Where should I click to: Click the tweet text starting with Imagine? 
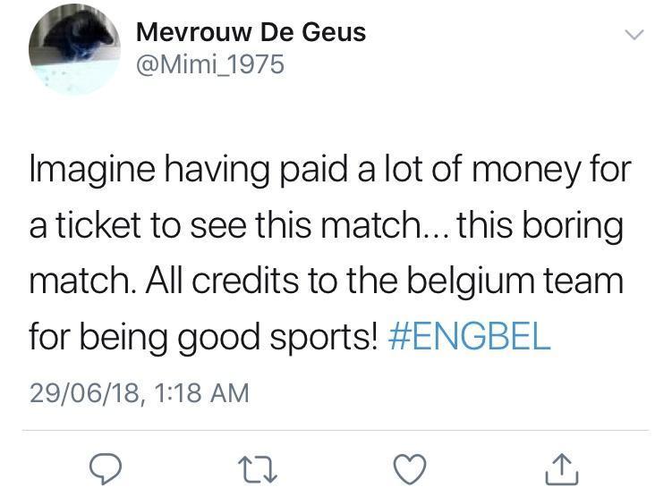pyautogui.click(x=330, y=252)
